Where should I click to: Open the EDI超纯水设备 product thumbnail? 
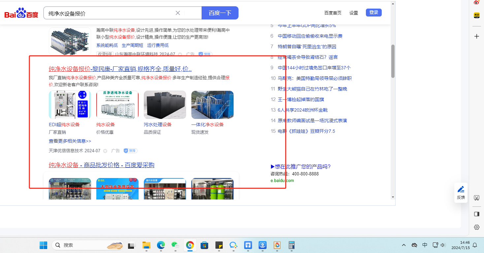[70, 105]
